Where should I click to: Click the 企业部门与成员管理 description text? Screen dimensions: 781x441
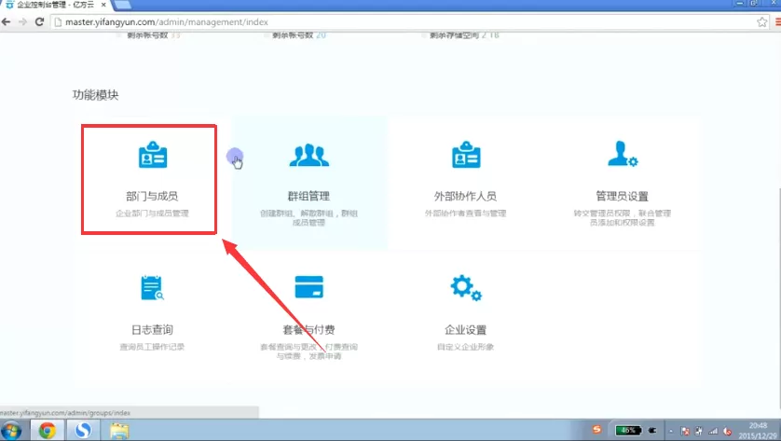[x=152, y=214]
